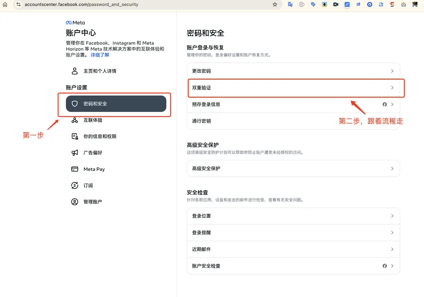The image size is (424, 297).
Task: Click the gray circular play extension icon
Action: pyautogui.click(x=302, y=4)
